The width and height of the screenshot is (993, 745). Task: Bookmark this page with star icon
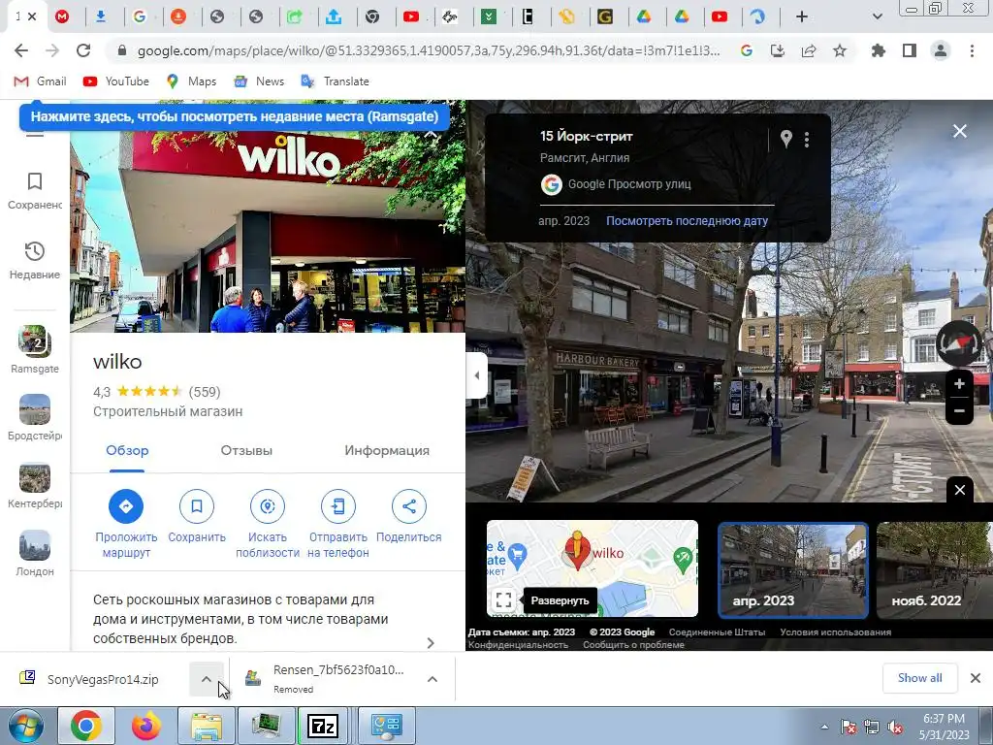[840, 50]
